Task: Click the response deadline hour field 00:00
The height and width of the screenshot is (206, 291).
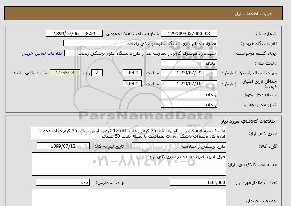Action: [132, 73]
